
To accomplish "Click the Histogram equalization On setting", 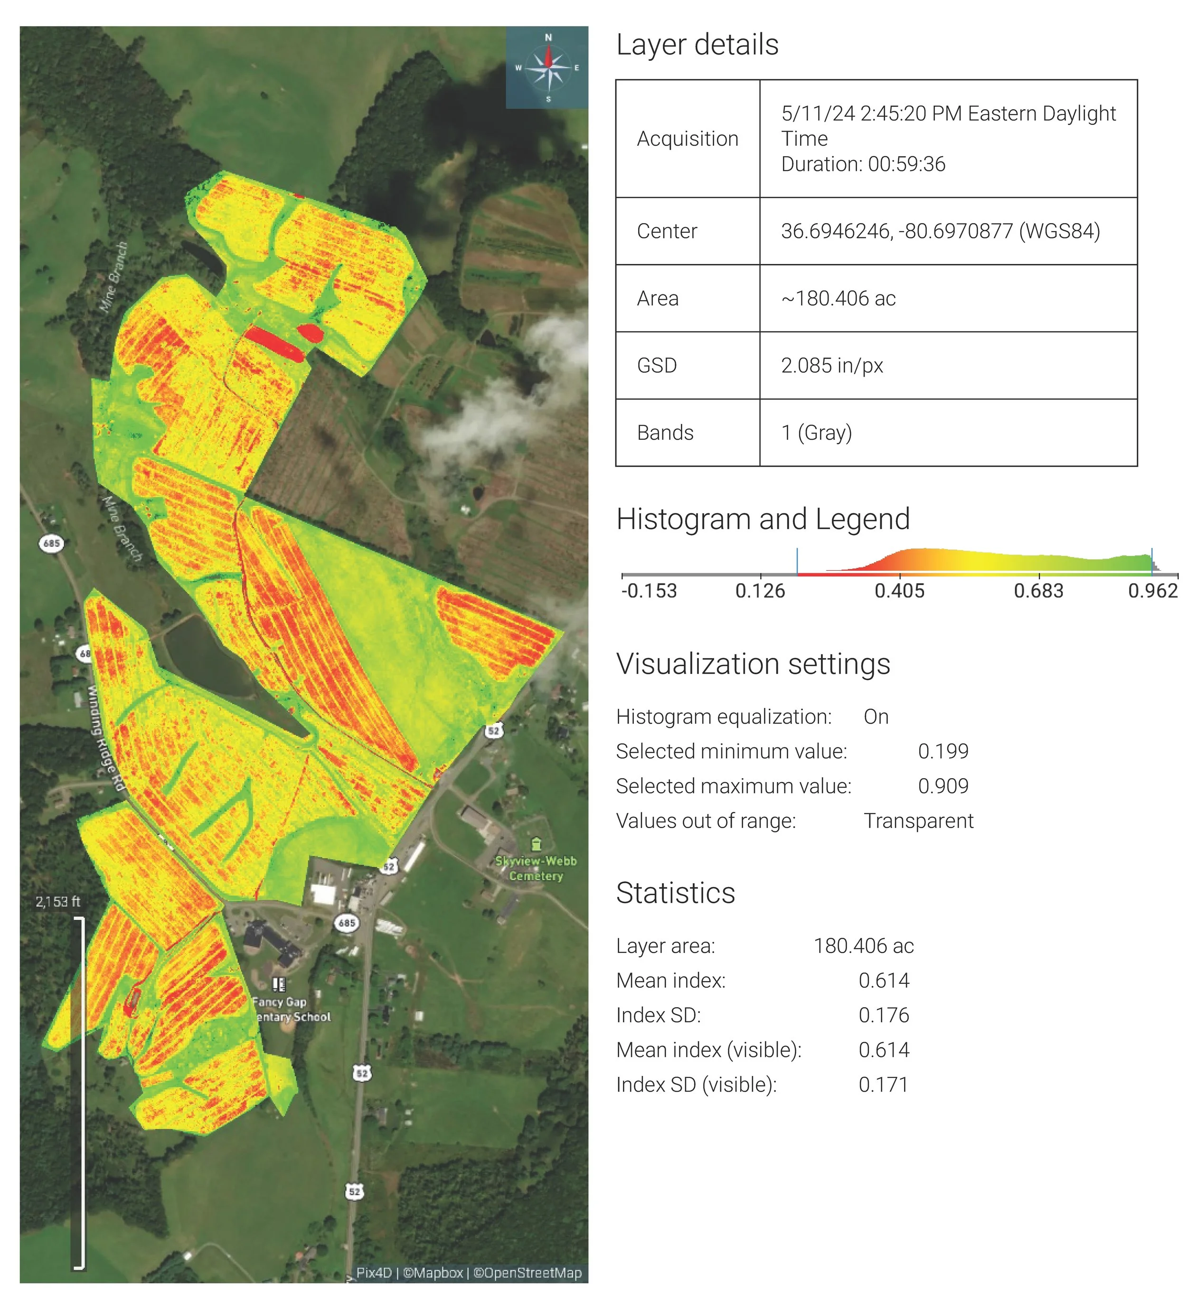I will coord(876,717).
